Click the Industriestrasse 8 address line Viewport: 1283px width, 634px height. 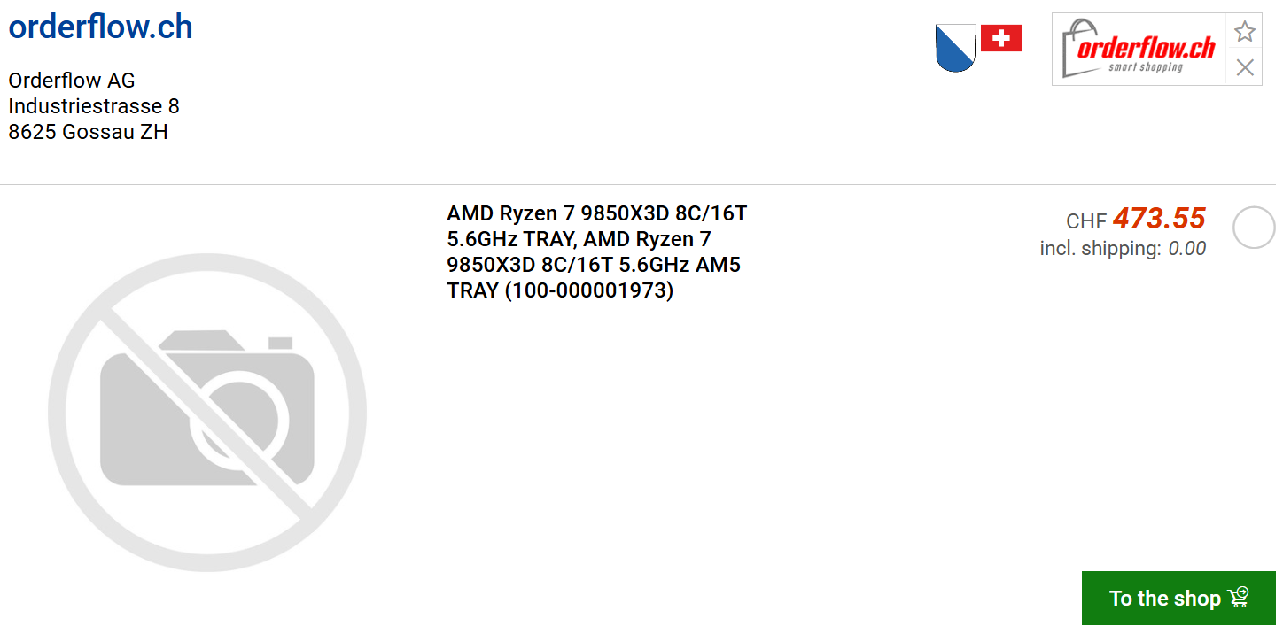pyautogui.click(x=94, y=106)
